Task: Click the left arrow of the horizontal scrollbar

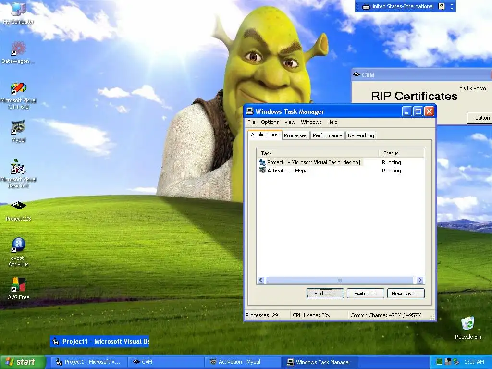Action: point(261,280)
